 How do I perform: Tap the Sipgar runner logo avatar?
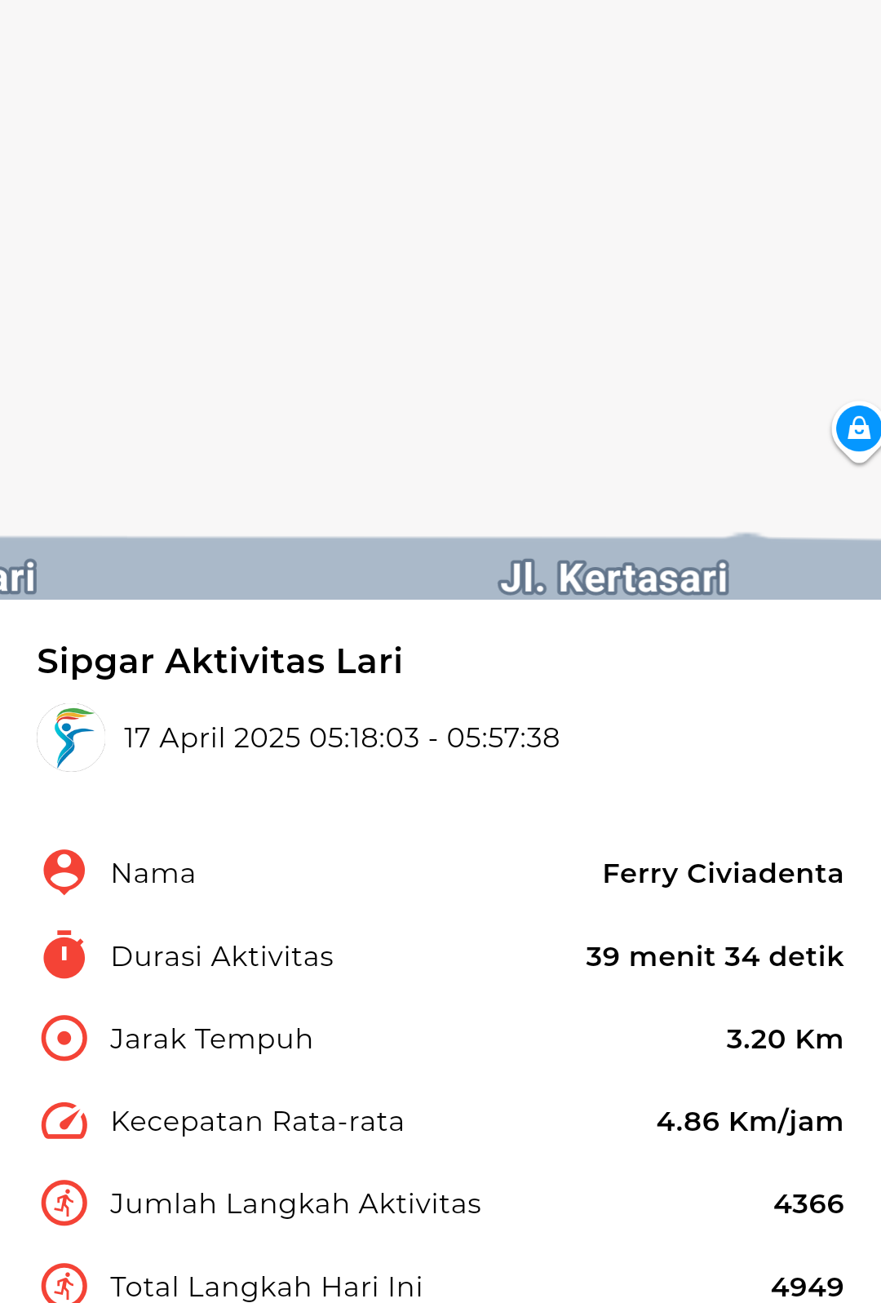coord(71,738)
